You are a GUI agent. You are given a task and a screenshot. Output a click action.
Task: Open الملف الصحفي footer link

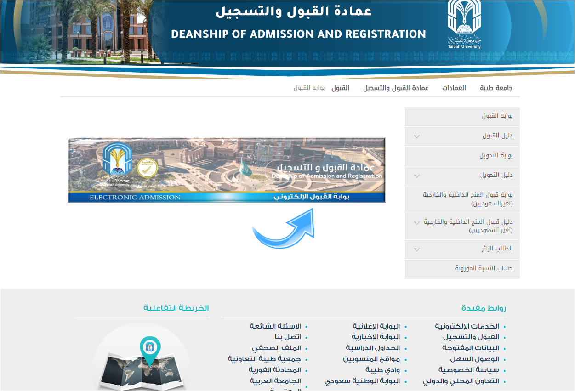276,348
